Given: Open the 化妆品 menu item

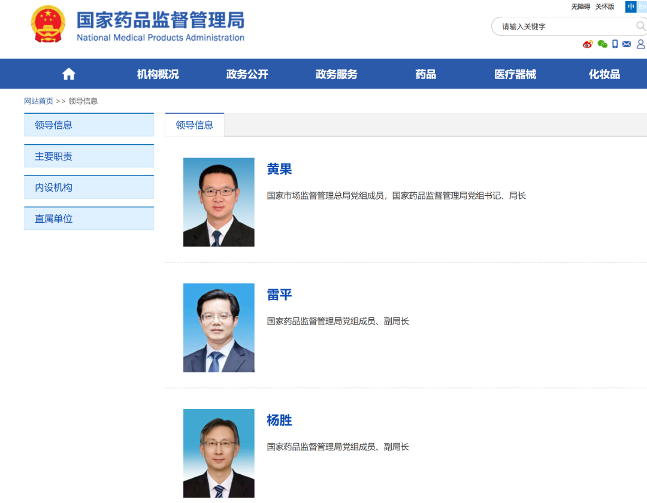Looking at the screenshot, I should click(604, 74).
